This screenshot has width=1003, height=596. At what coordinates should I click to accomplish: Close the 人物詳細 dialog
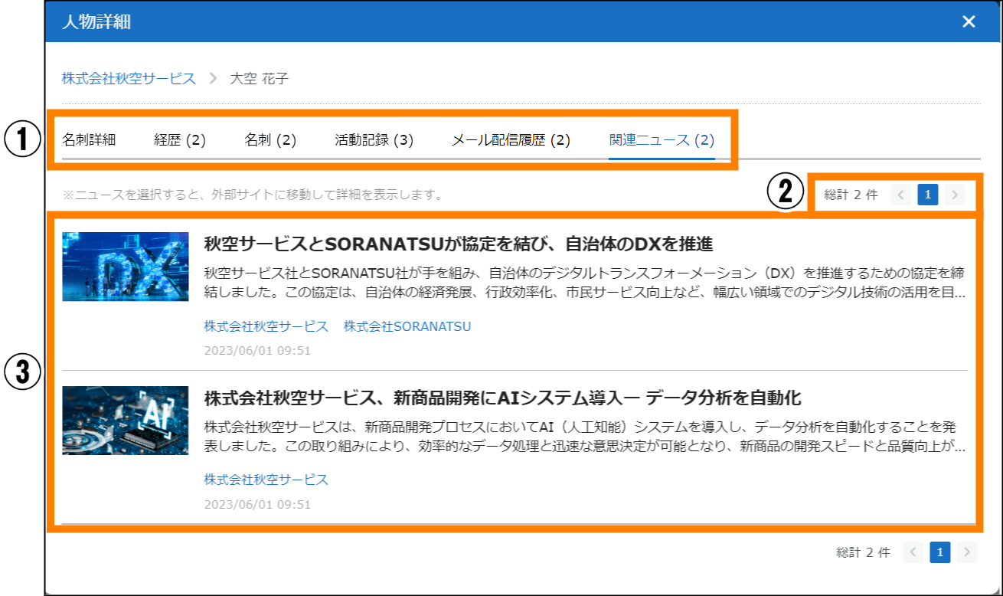point(969,21)
